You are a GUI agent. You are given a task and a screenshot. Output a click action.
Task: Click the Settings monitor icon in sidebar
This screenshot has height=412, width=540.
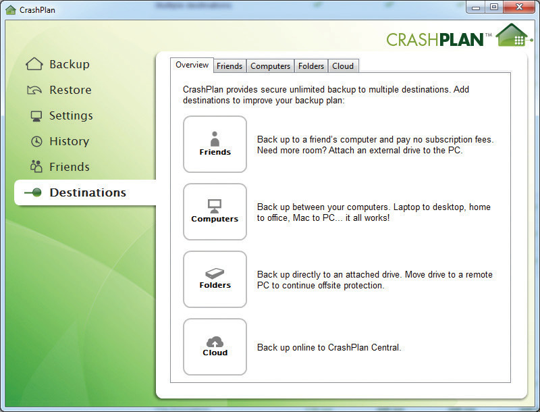point(36,115)
